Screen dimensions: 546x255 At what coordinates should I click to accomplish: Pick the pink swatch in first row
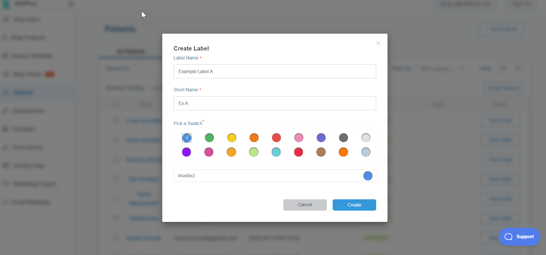point(299,138)
